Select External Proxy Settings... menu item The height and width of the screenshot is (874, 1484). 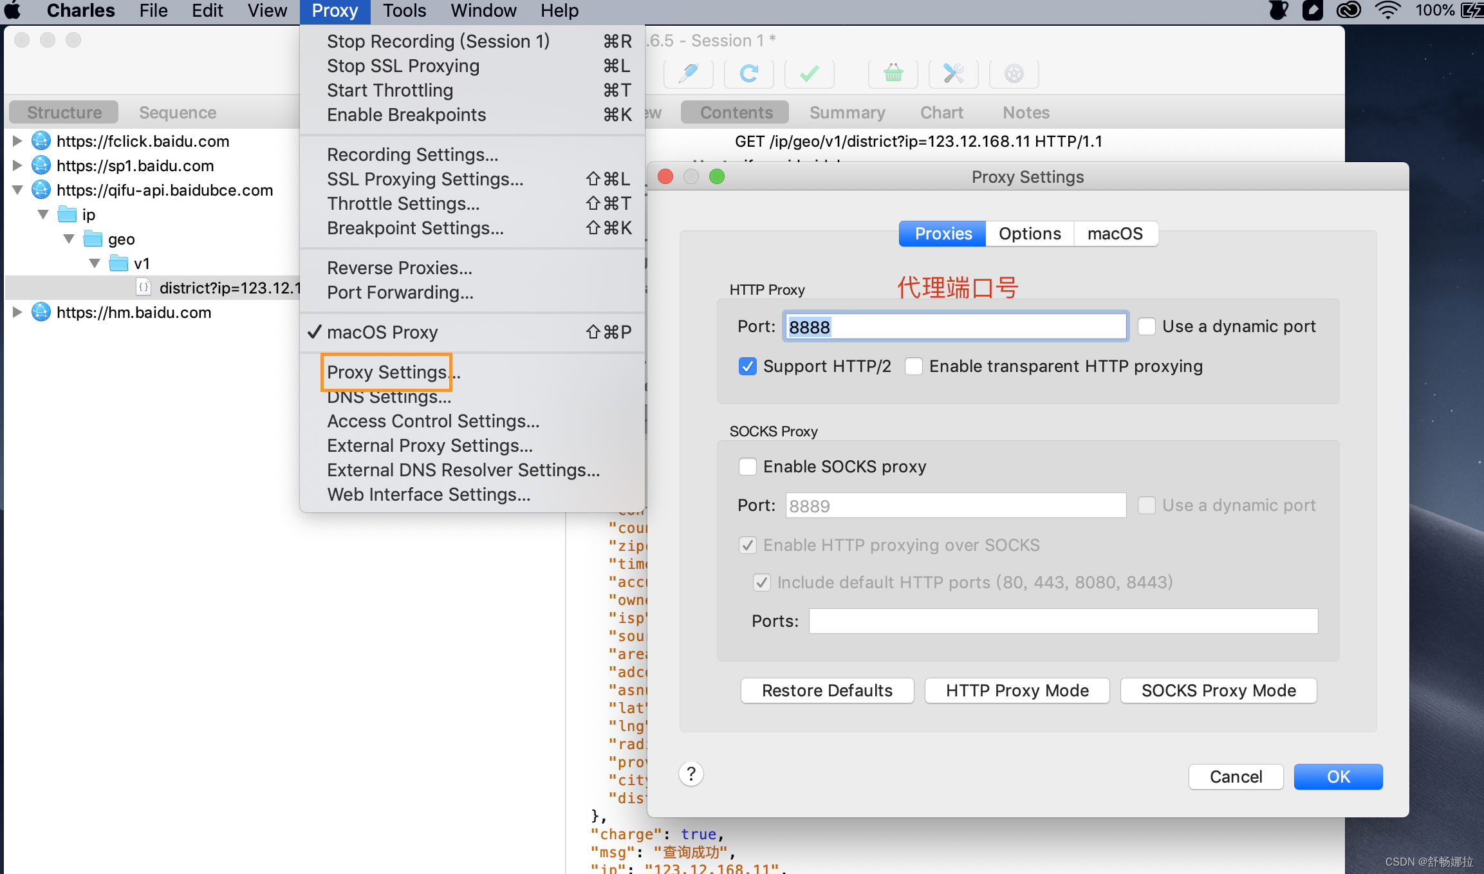tap(472, 445)
